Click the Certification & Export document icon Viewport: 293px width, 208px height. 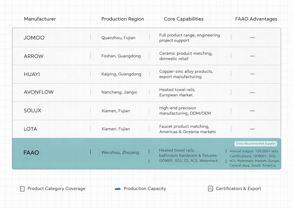click(x=211, y=188)
